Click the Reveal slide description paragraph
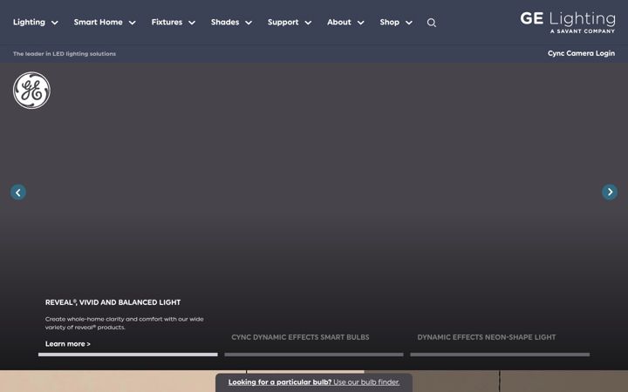Screen dimensions: 628x392 125,323
